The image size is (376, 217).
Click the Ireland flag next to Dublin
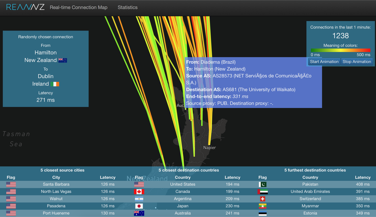55,84
